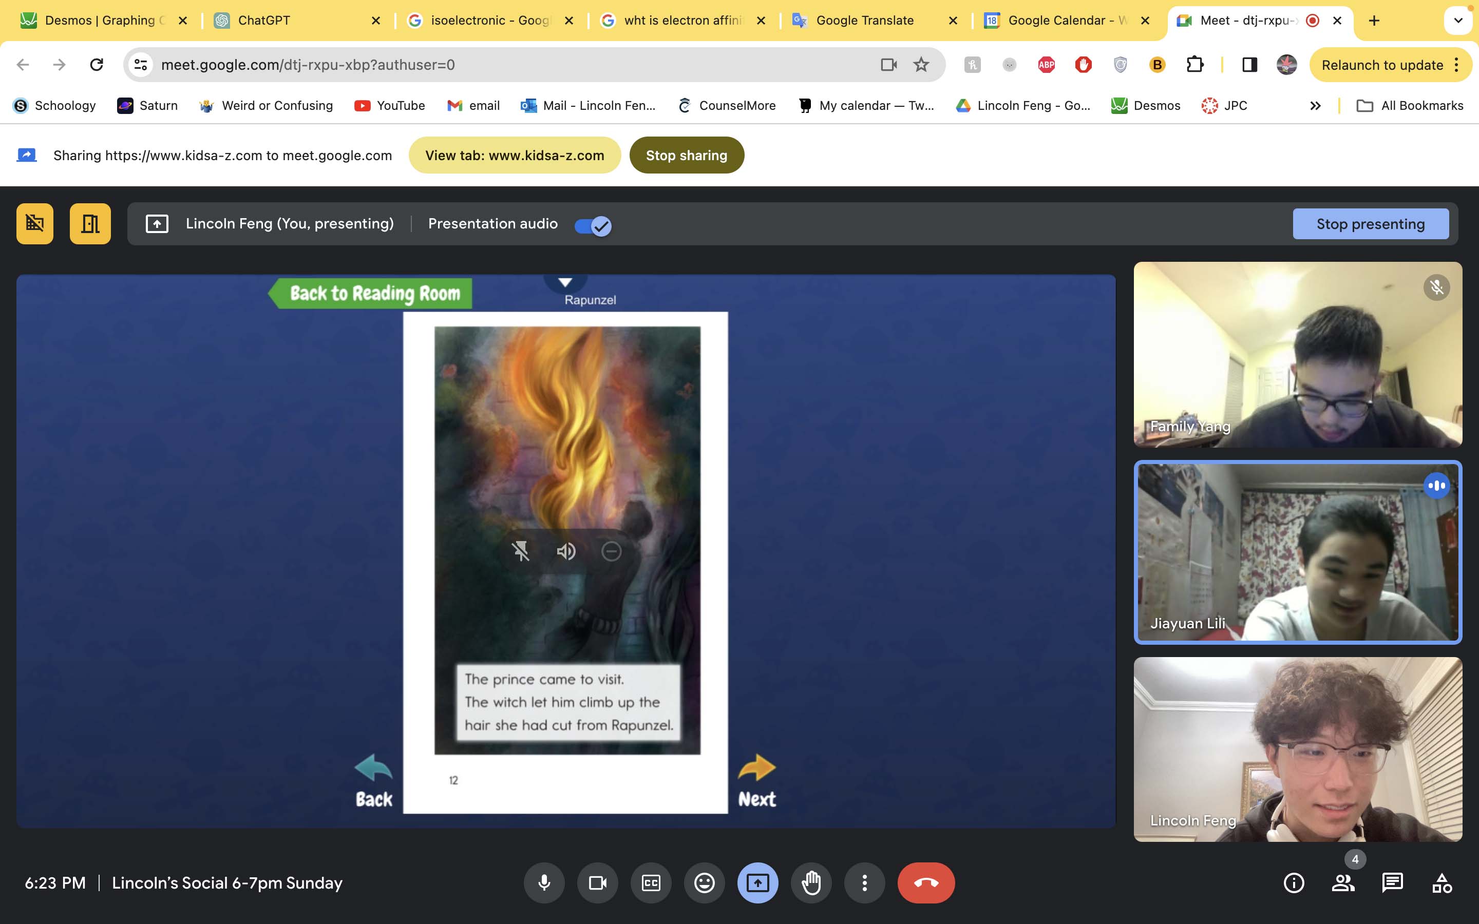The image size is (1479, 924).
Task: Switch to the wht is electron affinity tab
Action: pos(684,20)
